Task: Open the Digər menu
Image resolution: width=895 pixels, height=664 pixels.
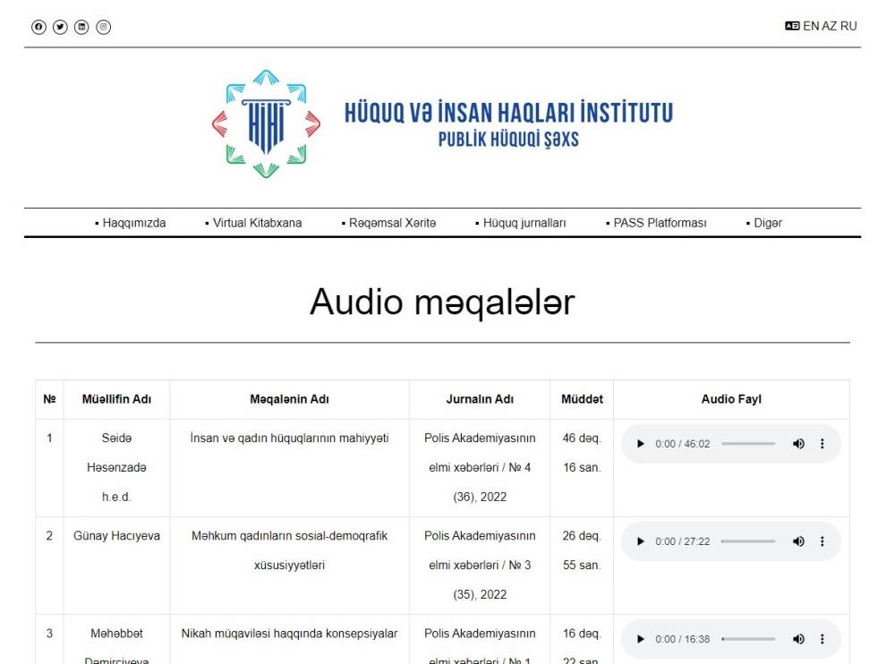Action: click(x=764, y=223)
